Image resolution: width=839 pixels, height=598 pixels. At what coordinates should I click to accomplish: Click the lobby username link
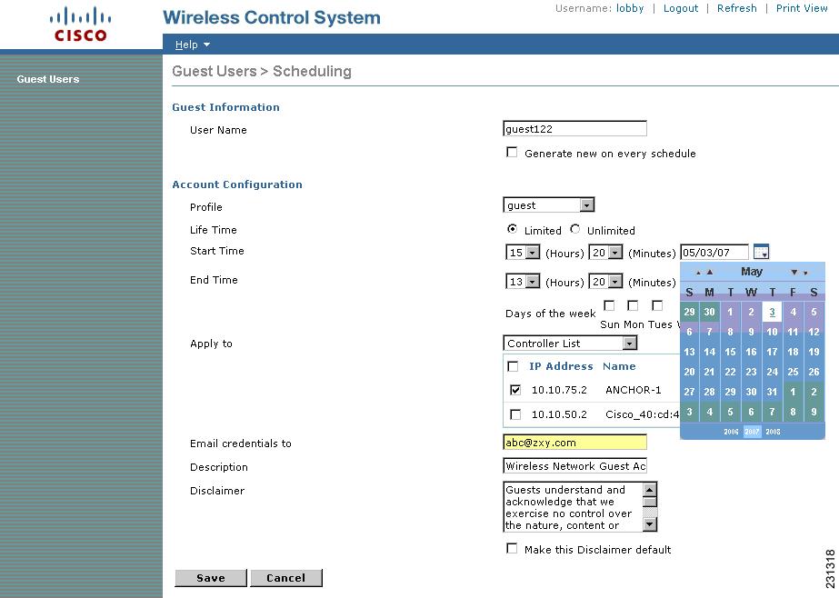coord(630,8)
